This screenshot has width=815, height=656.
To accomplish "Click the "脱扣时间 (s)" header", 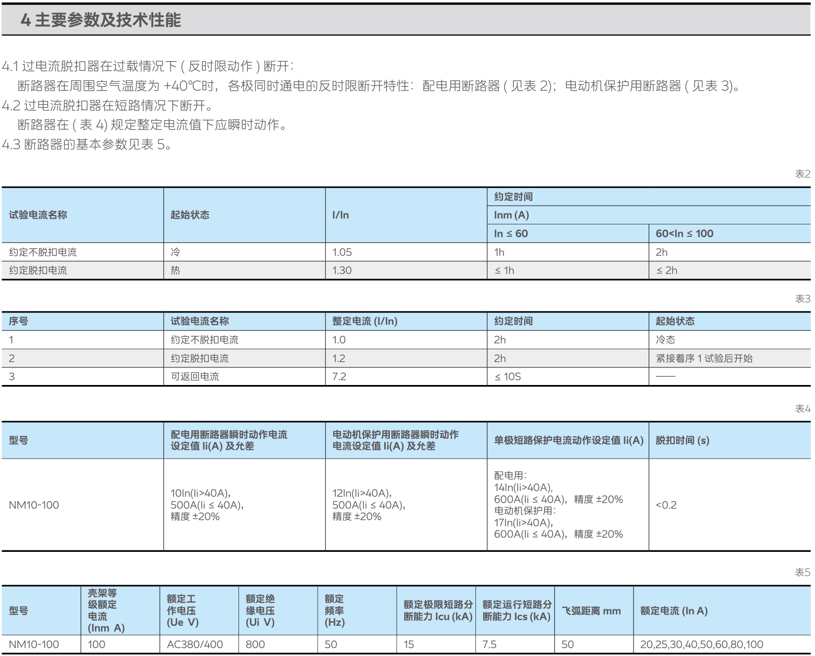I will [682, 440].
